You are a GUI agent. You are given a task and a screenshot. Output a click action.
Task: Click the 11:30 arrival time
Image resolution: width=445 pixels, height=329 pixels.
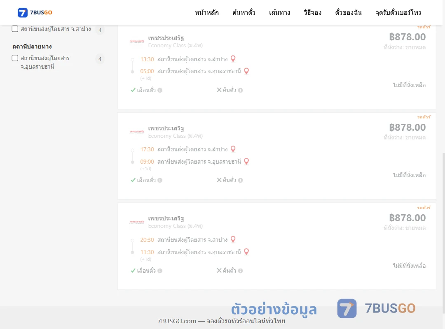coord(147,252)
